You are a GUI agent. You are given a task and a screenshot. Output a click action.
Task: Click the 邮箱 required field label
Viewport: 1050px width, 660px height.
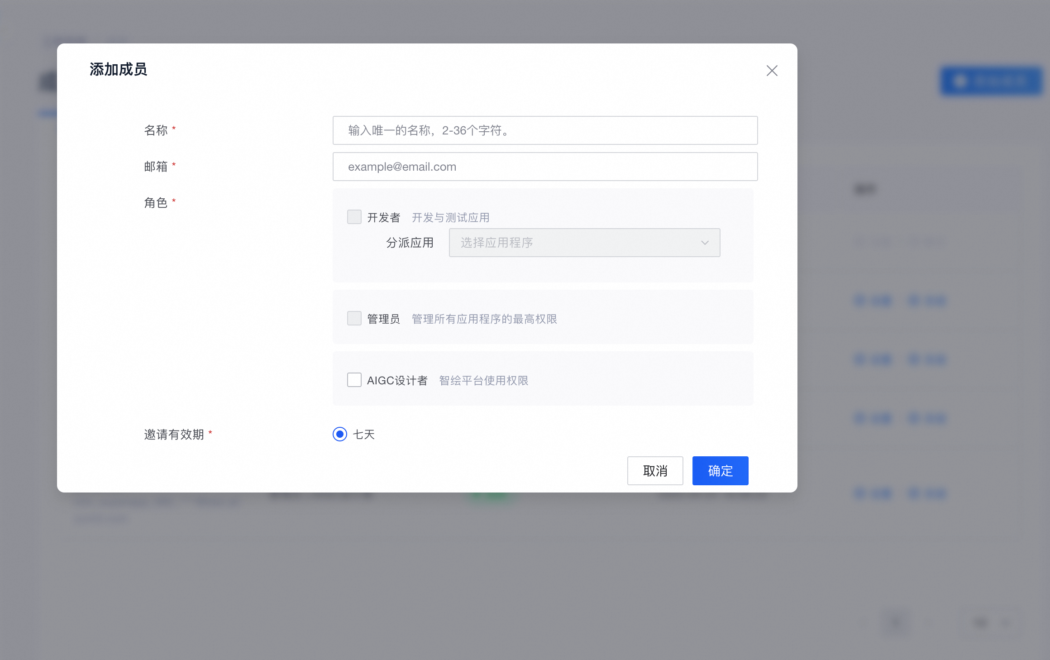(x=156, y=167)
